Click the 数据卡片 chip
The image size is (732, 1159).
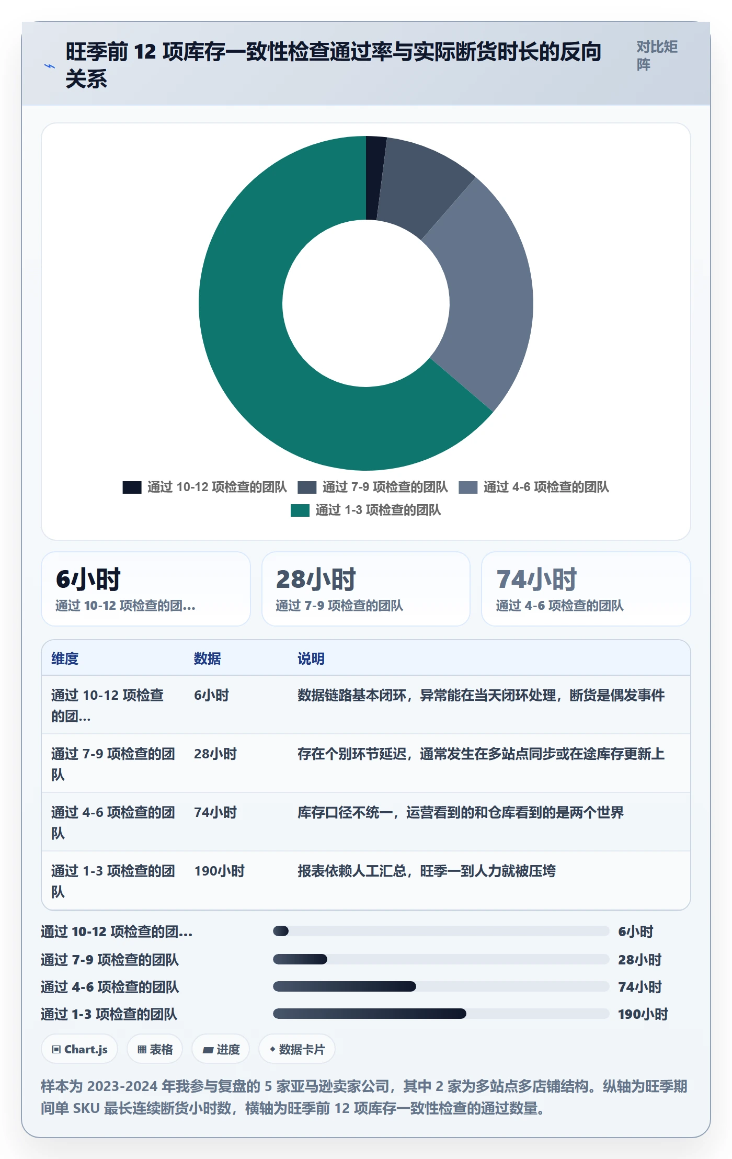297,1049
